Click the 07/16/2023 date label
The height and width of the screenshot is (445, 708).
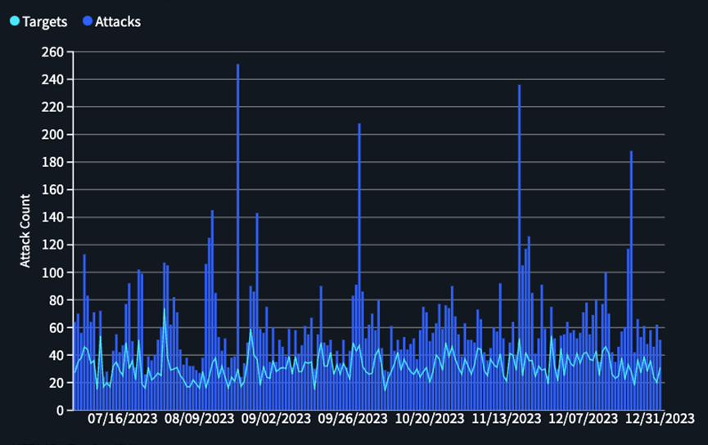(123, 420)
